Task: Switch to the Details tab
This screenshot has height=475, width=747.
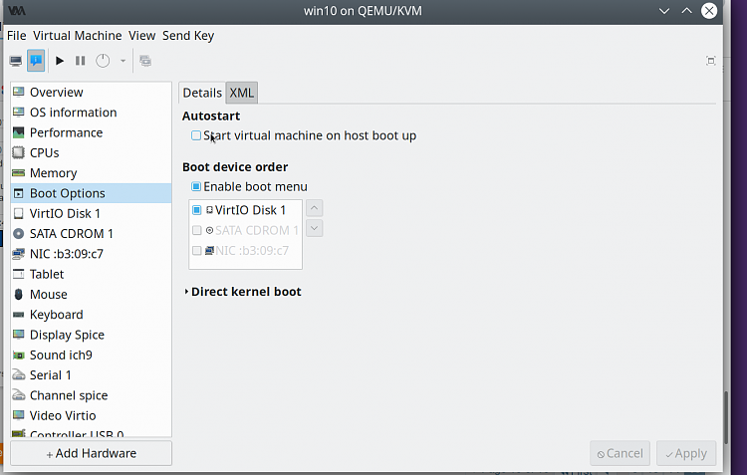Action: (202, 93)
